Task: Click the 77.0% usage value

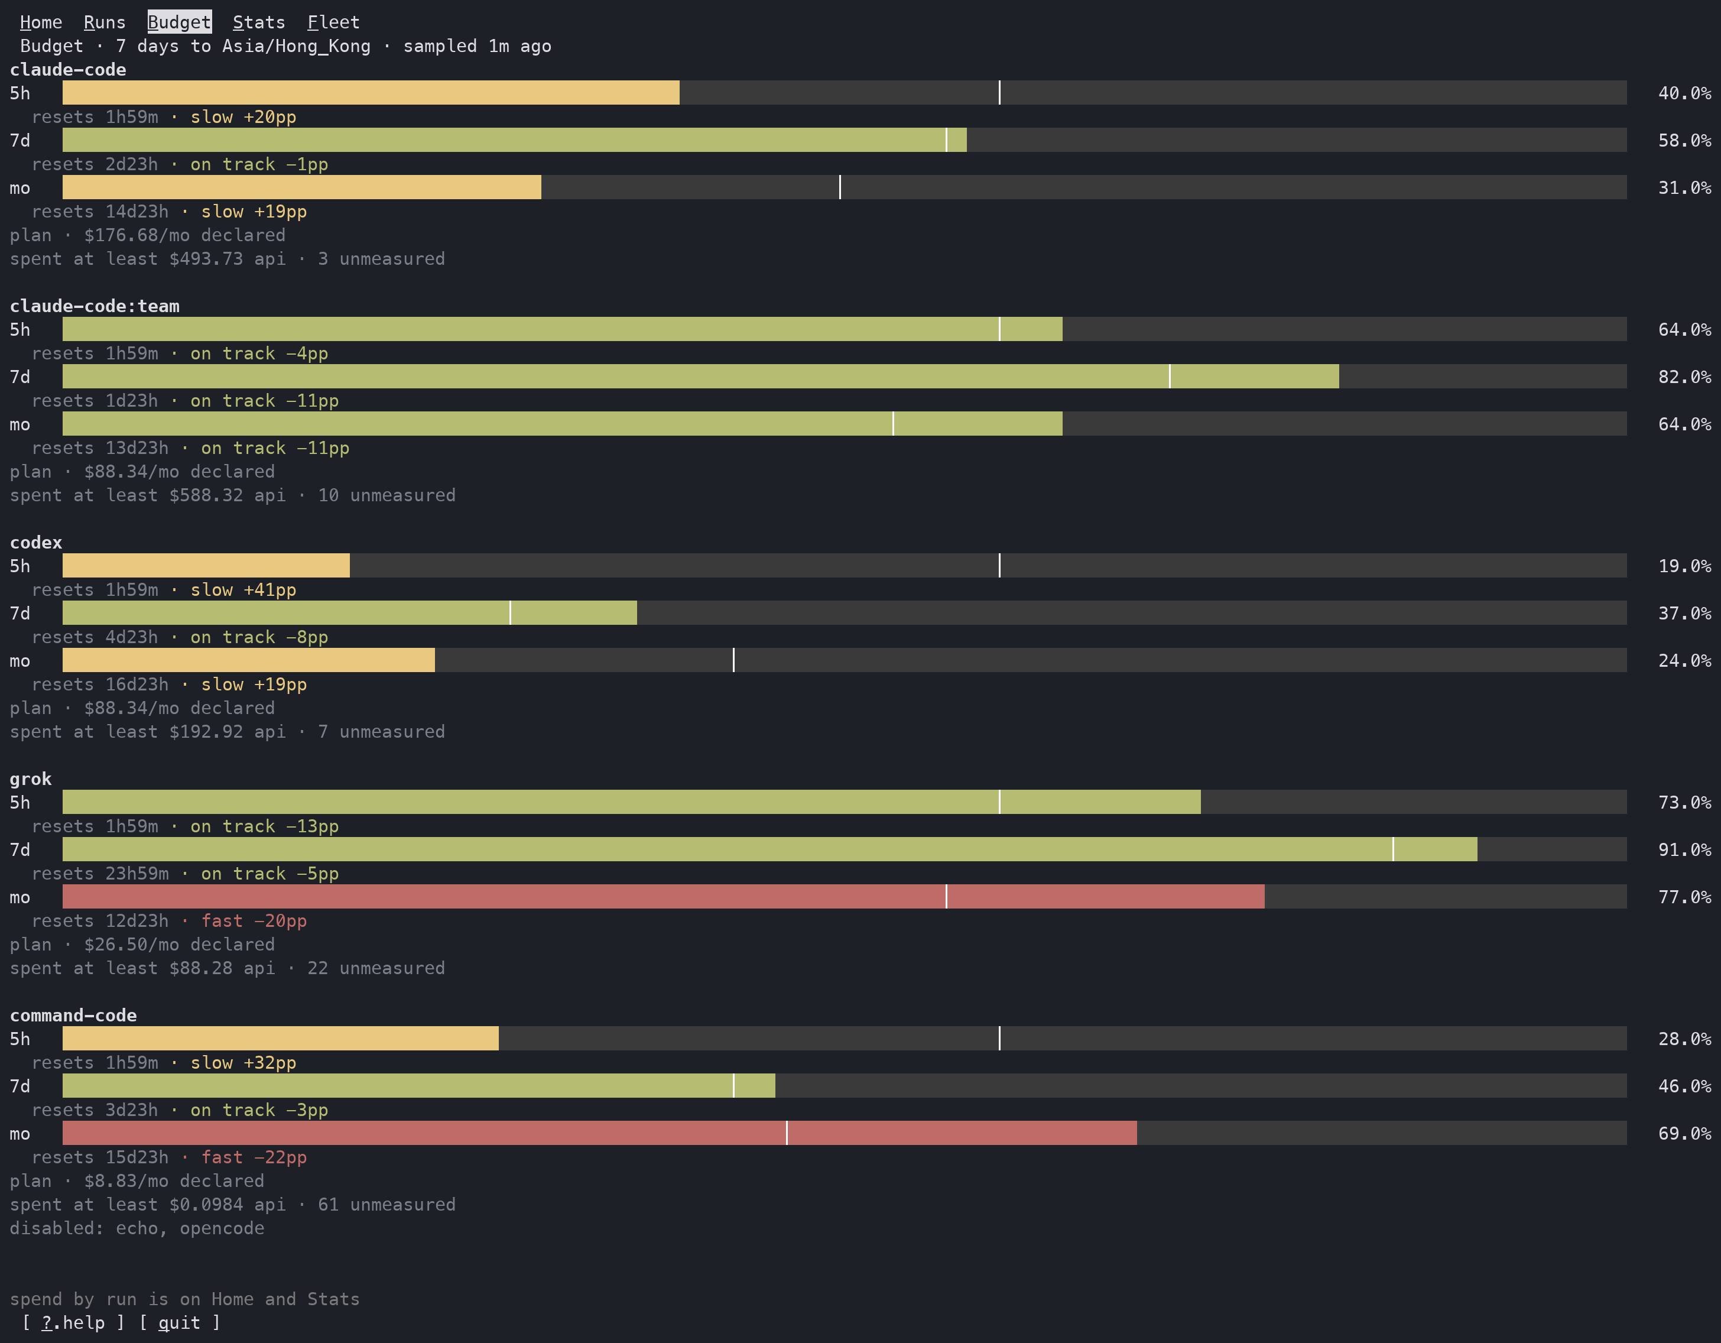Action: (x=1684, y=897)
